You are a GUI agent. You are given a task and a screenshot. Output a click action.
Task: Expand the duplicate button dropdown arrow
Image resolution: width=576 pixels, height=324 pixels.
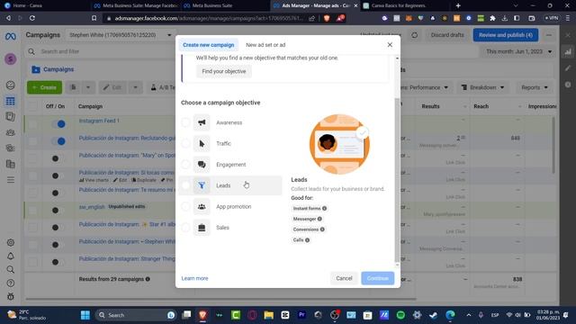88,87
